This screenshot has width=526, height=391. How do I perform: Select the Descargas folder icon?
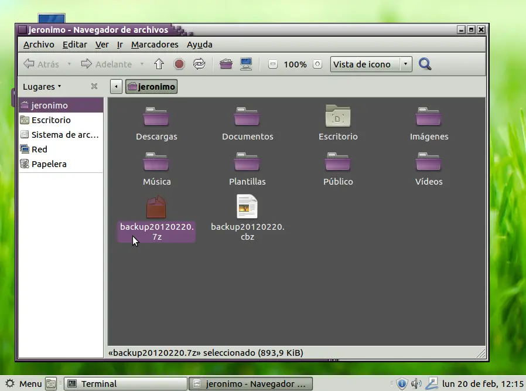pos(156,116)
